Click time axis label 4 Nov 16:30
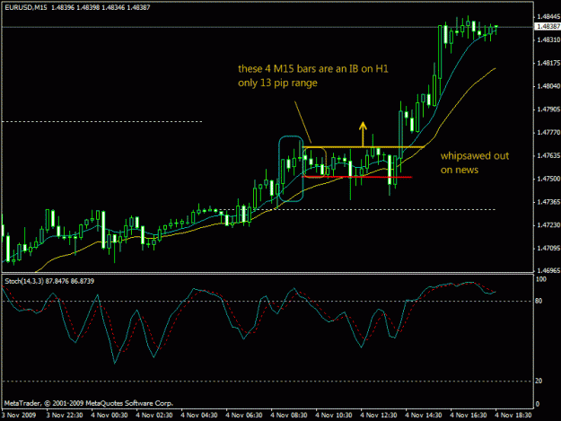The image size is (561, 421). click(x=469, y=416)
